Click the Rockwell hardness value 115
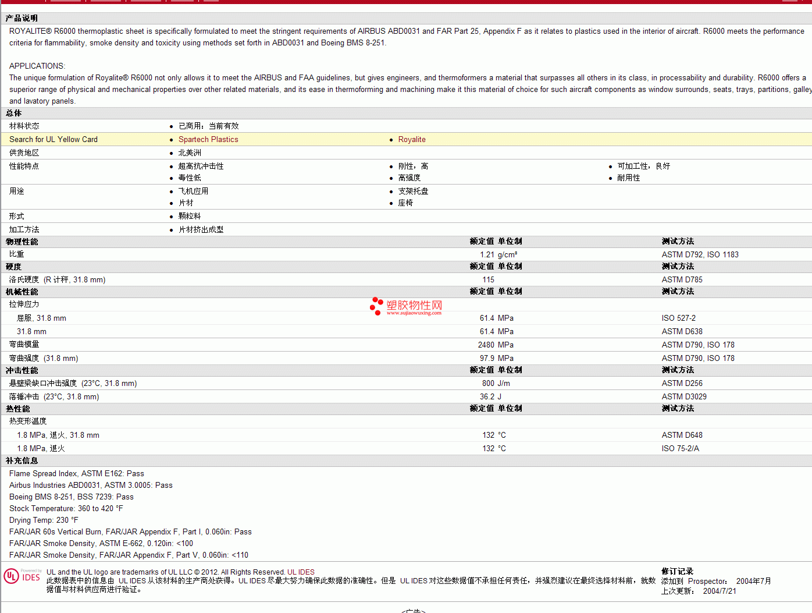This screenshot has width=812, height=613. 488,280
